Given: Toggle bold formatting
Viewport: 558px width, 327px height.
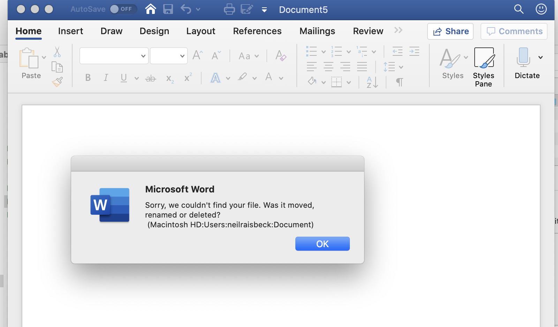Looking at the screenshot, I should 88,78.
